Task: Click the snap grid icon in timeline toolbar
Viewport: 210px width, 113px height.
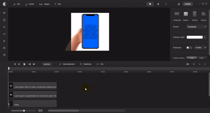Action: tap(194, 64)
